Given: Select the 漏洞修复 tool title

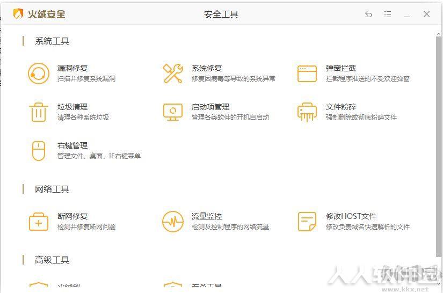Looking at the screenshot, I should coord(72,68).
